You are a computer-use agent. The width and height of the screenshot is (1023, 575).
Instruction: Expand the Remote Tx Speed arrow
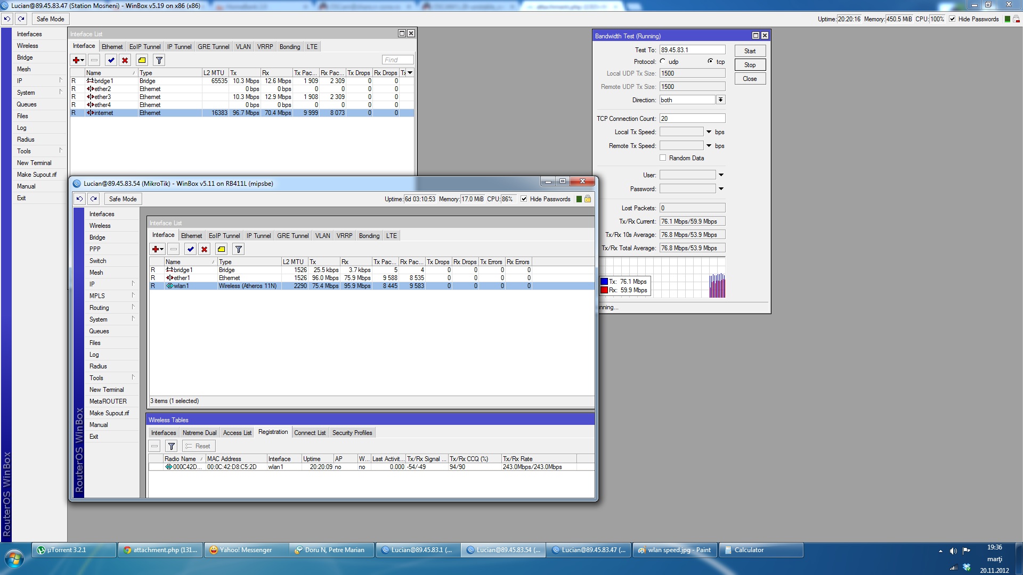(709, 146)
